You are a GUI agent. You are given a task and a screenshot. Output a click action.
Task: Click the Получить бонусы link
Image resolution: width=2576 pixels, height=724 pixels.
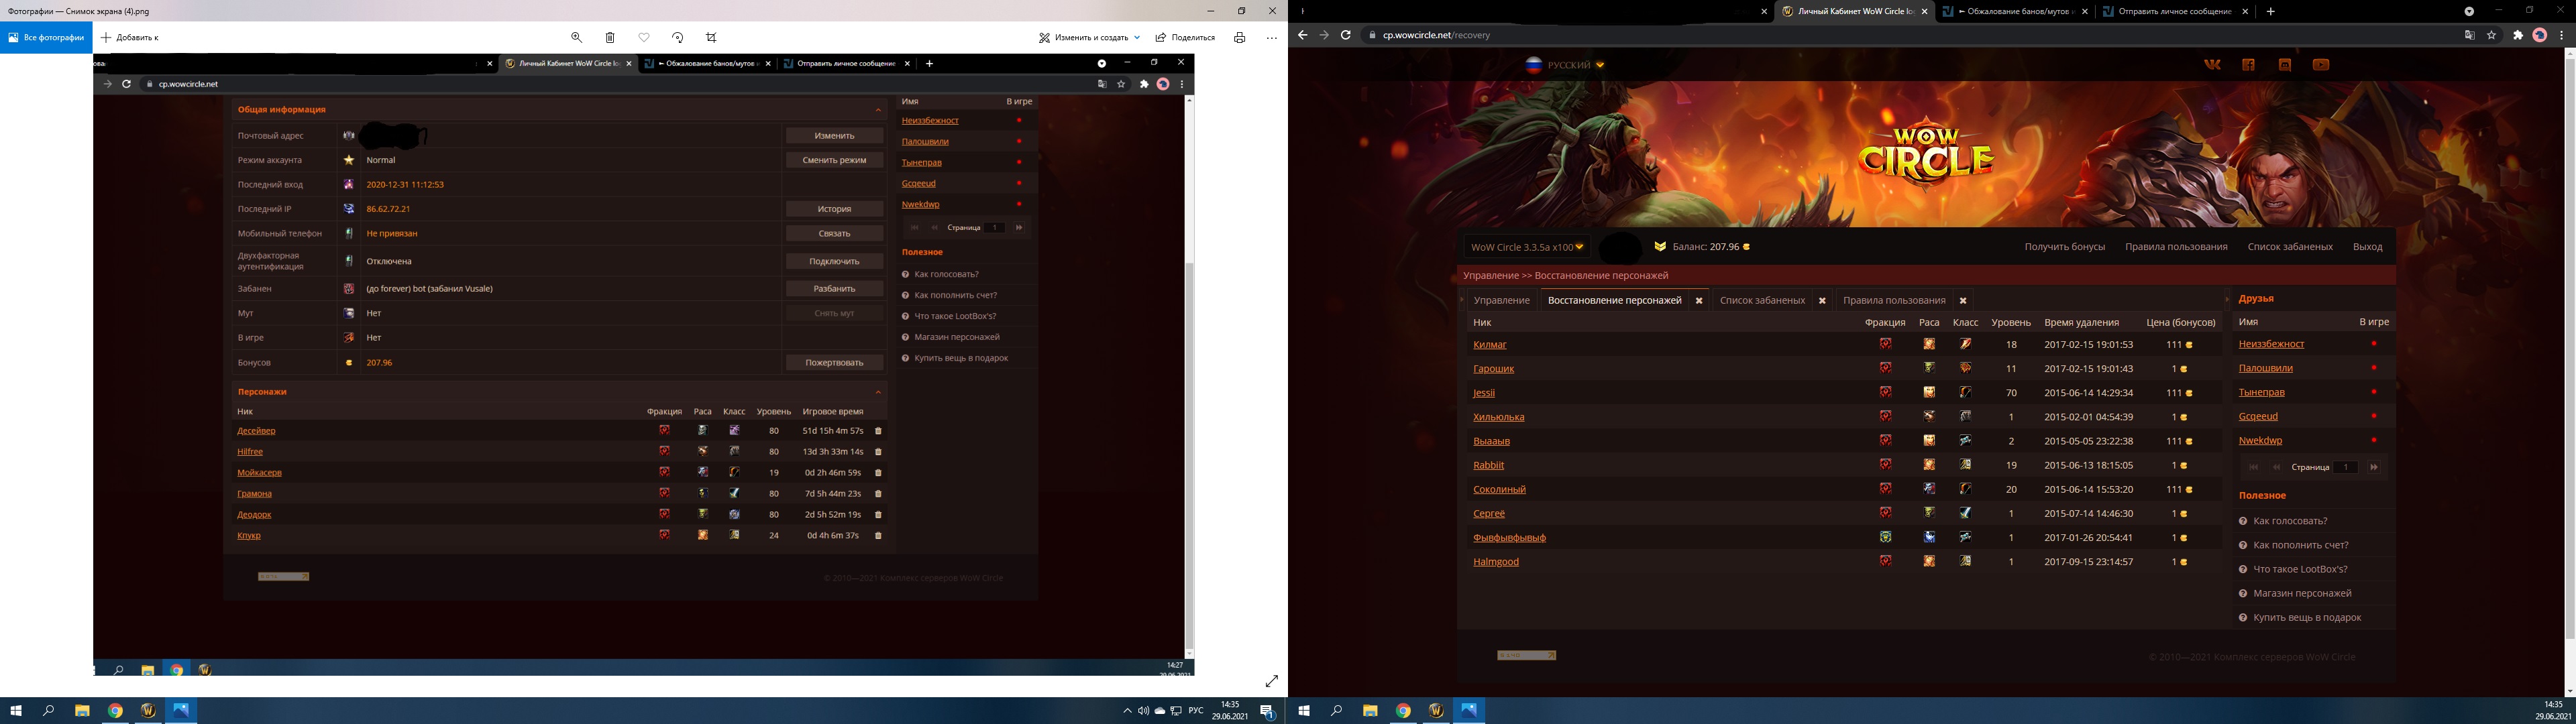[x=2064, y=247]
